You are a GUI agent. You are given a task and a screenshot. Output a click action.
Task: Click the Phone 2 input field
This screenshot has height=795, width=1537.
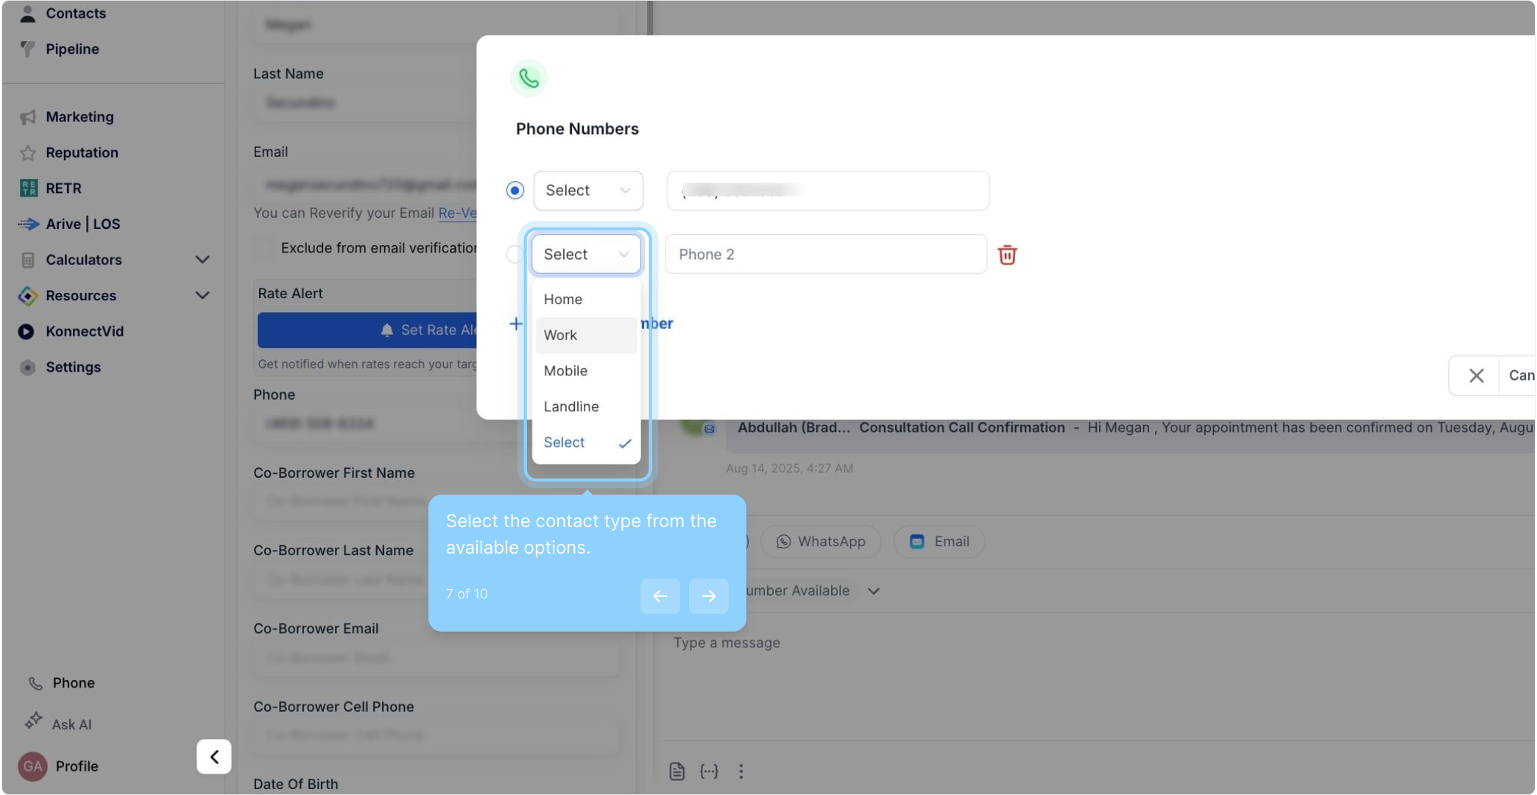824,255
